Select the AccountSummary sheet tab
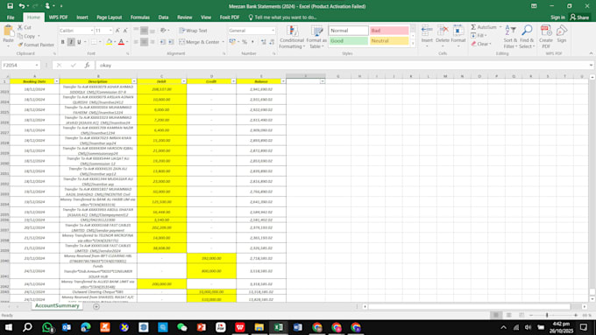 tap(57, 305)
